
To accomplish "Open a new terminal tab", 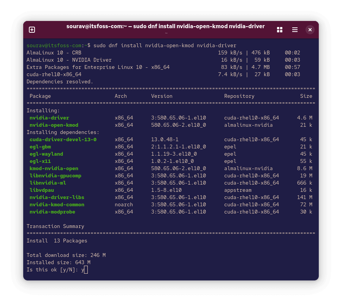I will [32, 30].
